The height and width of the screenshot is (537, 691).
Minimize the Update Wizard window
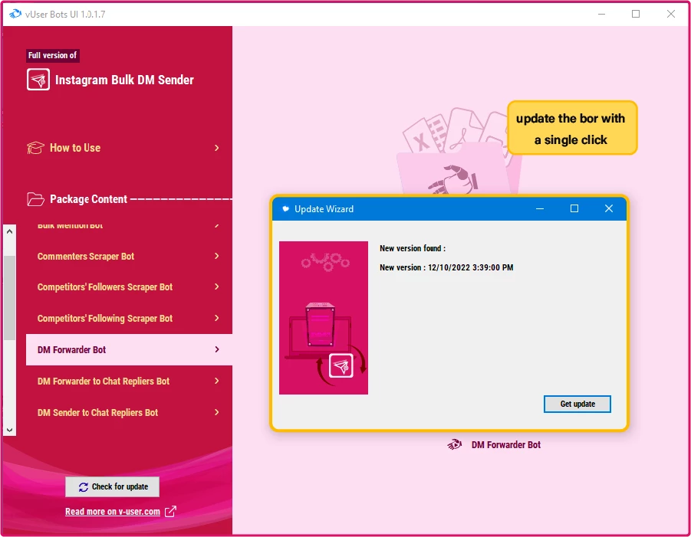tap(540, 208)
